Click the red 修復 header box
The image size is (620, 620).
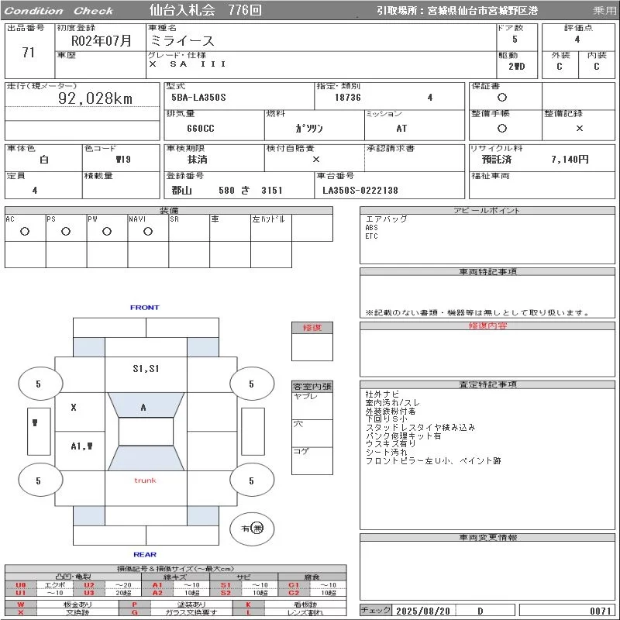tap(312, 328)
